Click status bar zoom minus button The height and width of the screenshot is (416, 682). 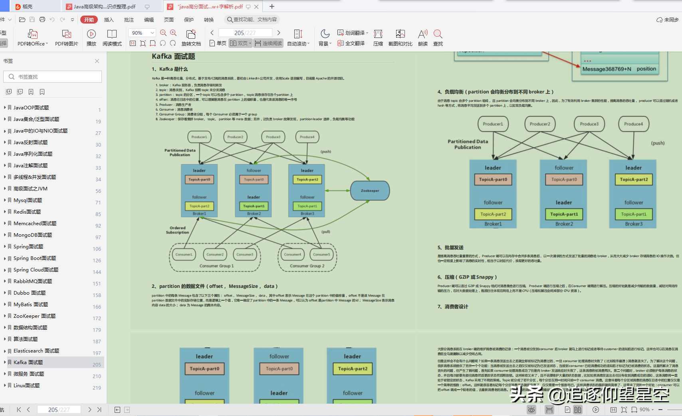pos(660,410)
